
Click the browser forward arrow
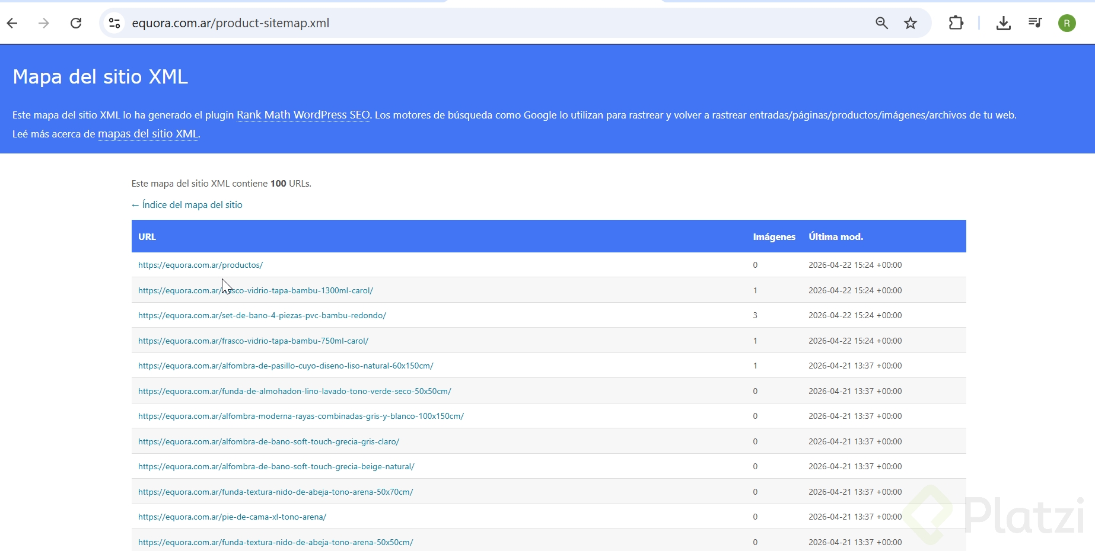click(44, 23)
